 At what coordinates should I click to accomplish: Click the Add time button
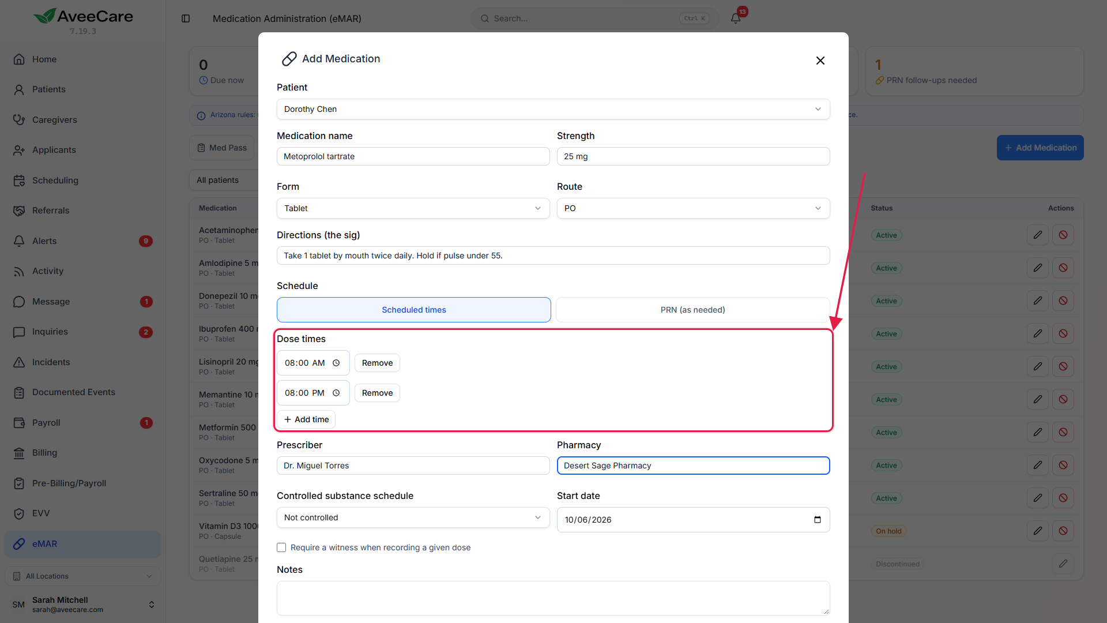pyautogui.click(x=306, y=419)
